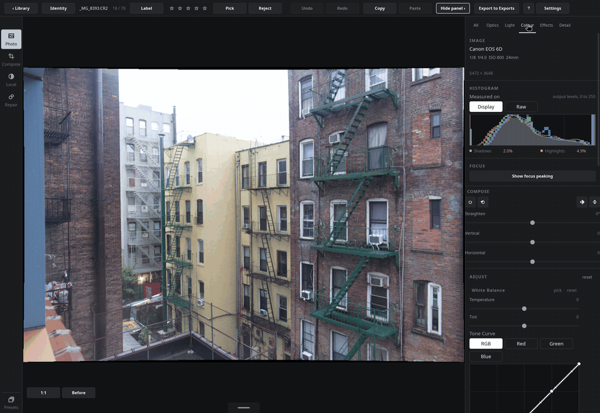The height and width of the screenshot is (413, 600).
Task: Toggle 1:1 zoom view
Action: (43, 393)
